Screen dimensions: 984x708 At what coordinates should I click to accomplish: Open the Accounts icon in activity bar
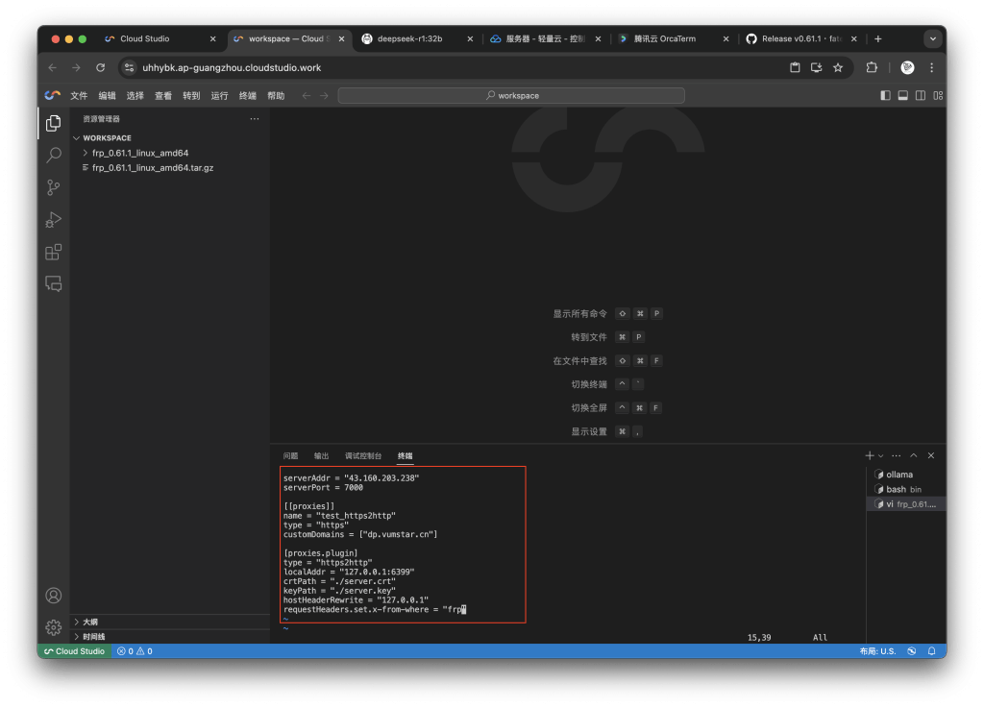[54, 595]
